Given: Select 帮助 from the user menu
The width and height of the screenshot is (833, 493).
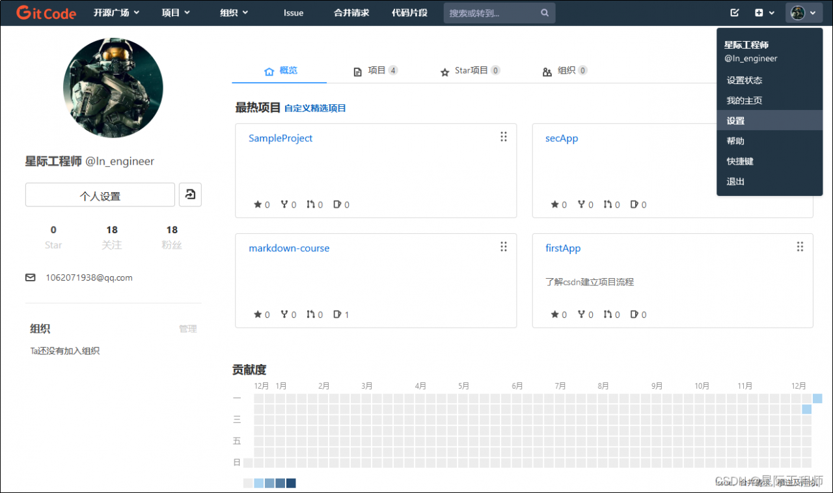Looking at the screenshot, I should [769, 141].
